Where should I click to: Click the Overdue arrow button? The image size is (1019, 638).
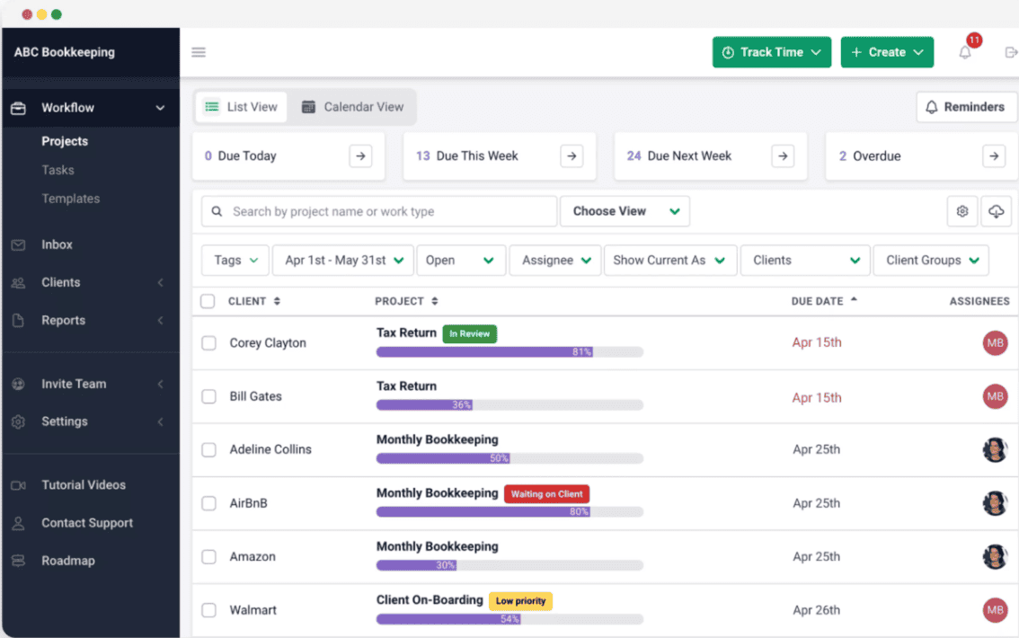994,156
